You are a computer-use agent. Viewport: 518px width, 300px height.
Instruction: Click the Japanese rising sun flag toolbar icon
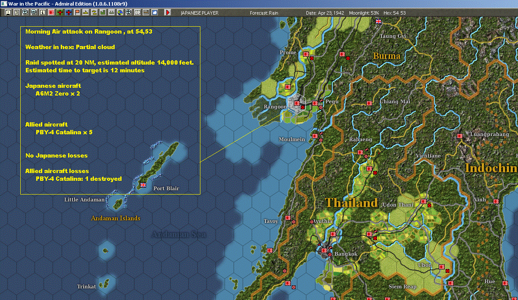51,12
